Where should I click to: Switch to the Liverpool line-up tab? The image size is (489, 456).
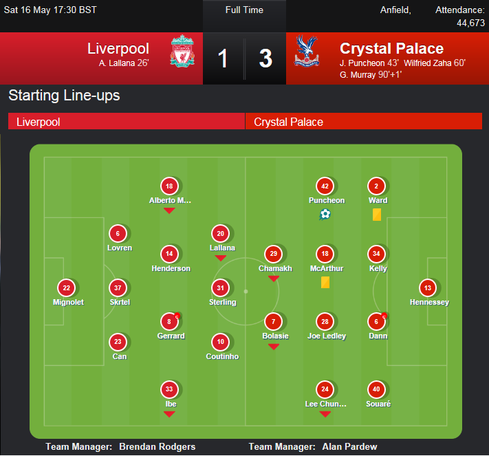coord(127,121)
